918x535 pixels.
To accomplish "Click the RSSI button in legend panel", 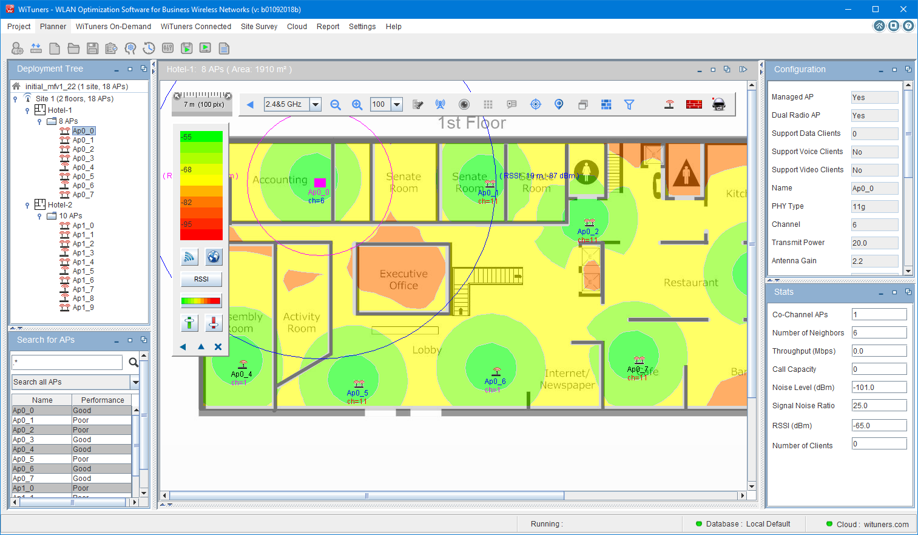I will tap(201, 280).
